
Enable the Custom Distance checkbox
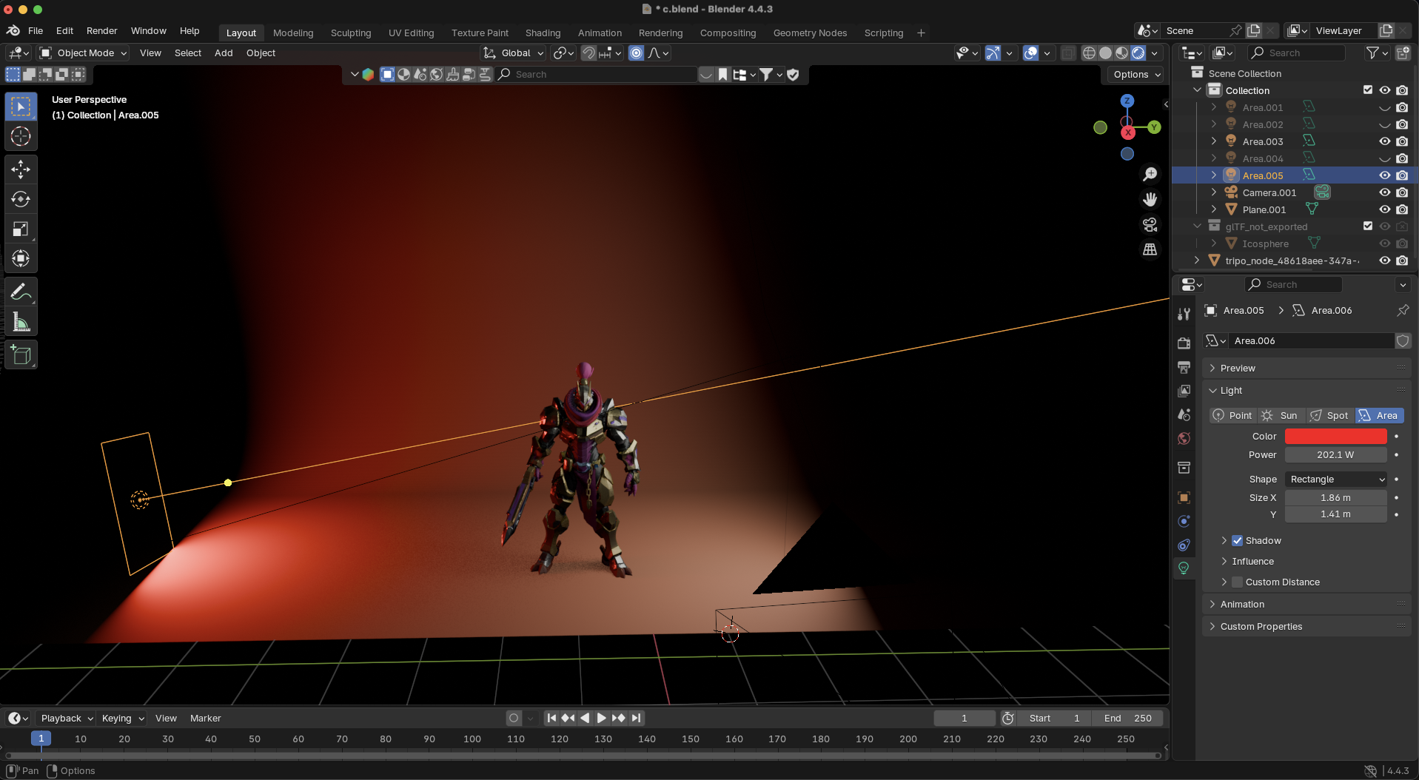(1237, 582)
